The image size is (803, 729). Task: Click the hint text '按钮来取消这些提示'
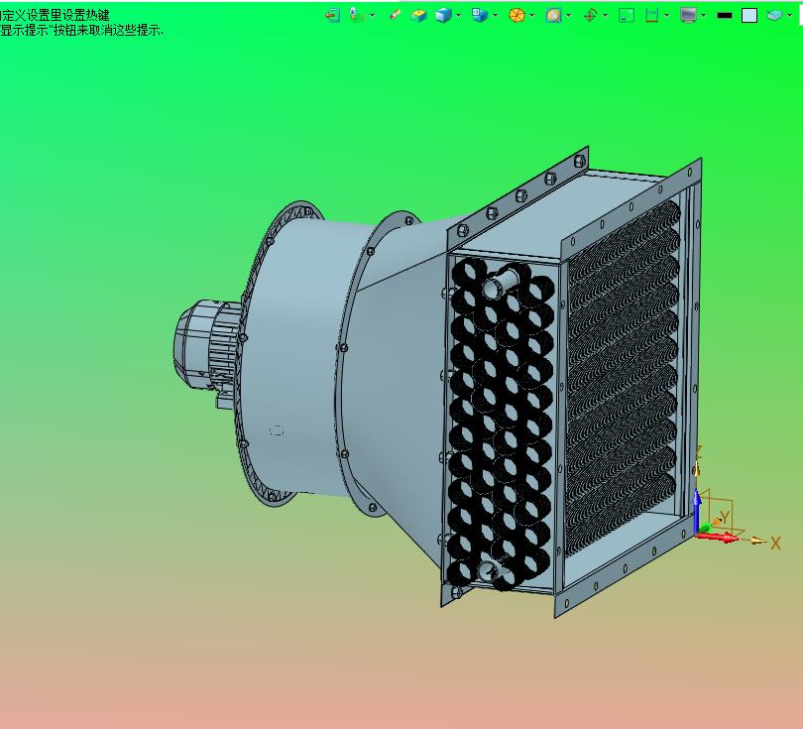click(107, 30)
